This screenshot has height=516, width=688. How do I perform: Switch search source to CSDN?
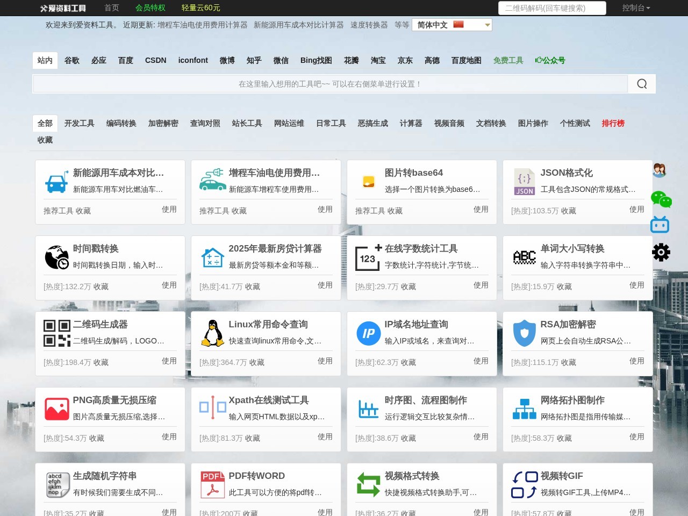156,60
